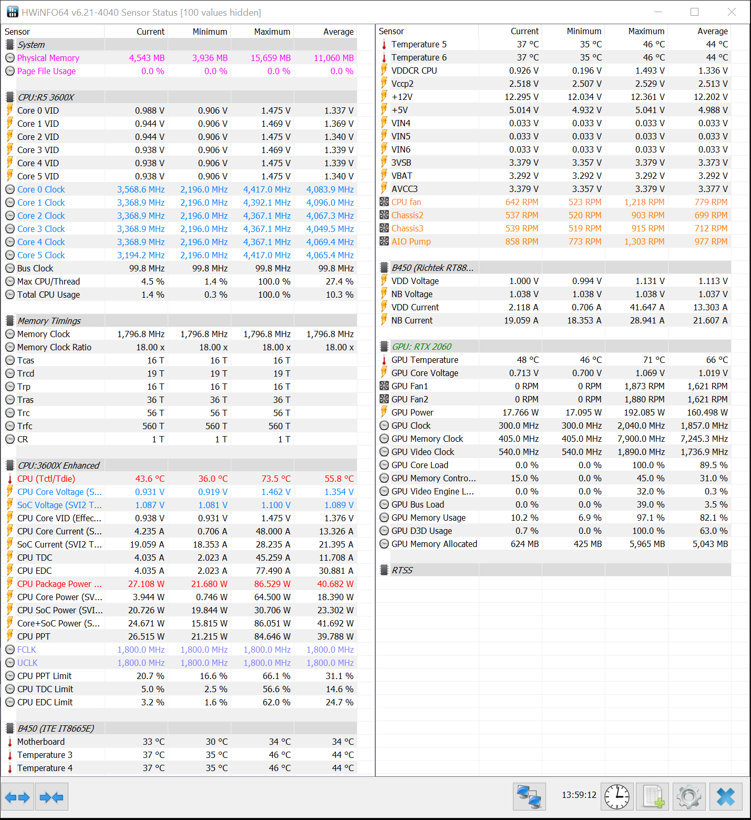751x820 pixels.
Task: Select the CPU:3600X Enhanced group header
Action: pos(179,465)
